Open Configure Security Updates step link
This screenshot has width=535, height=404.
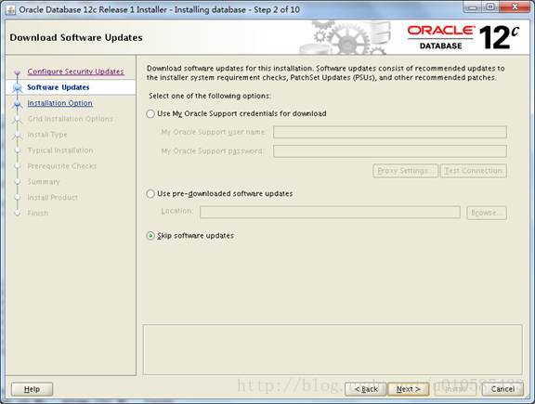coord(76,72)
